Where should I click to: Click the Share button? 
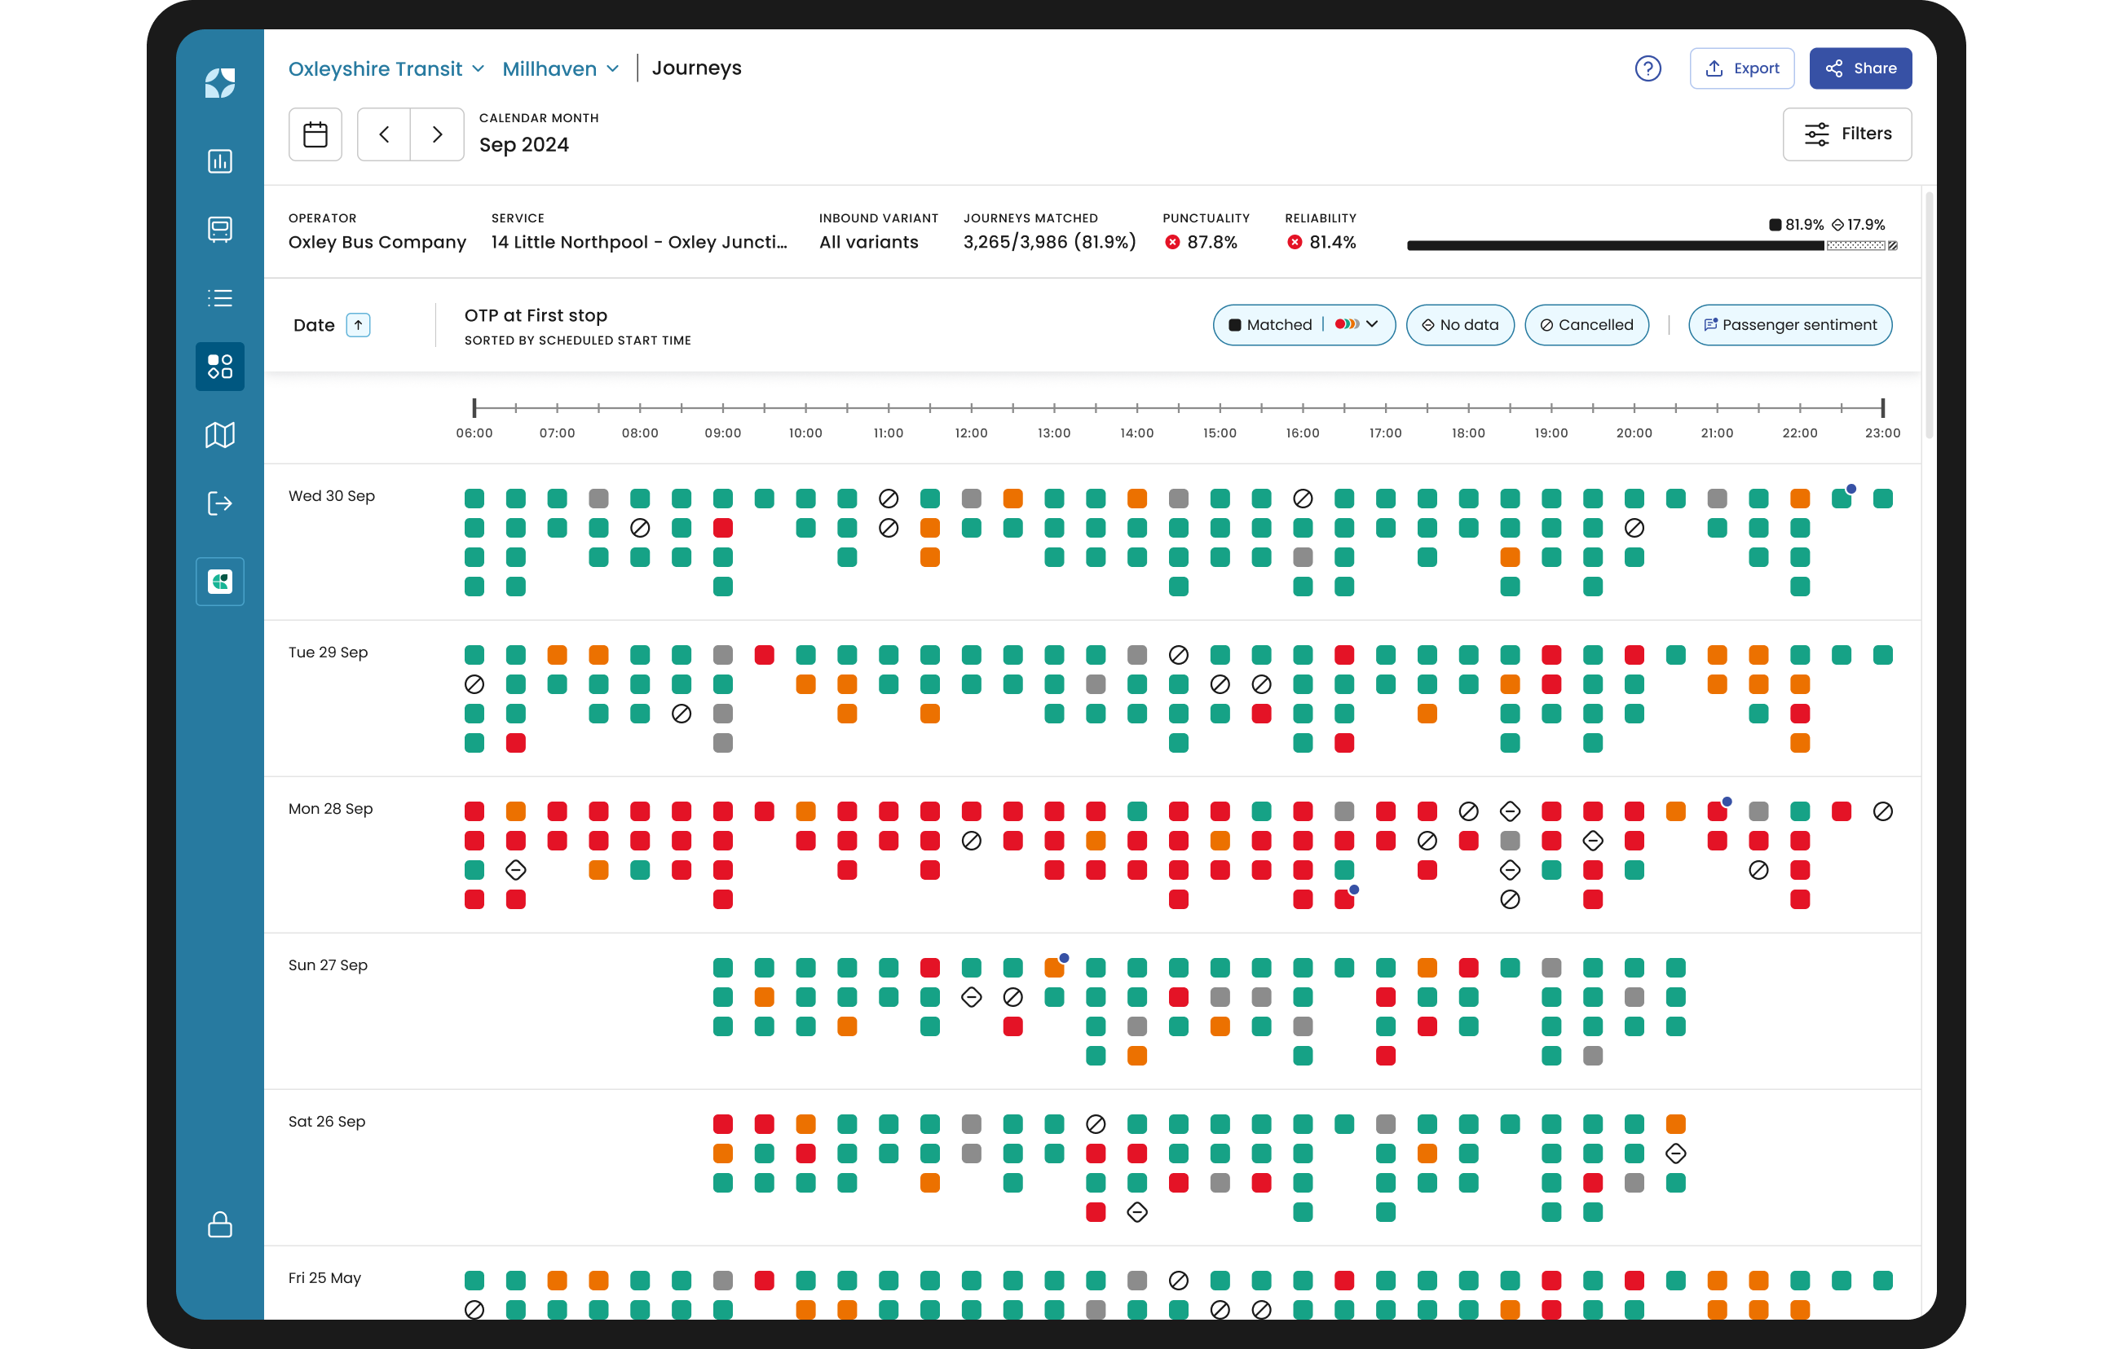pyautogui.click(x=1859, y=68)
